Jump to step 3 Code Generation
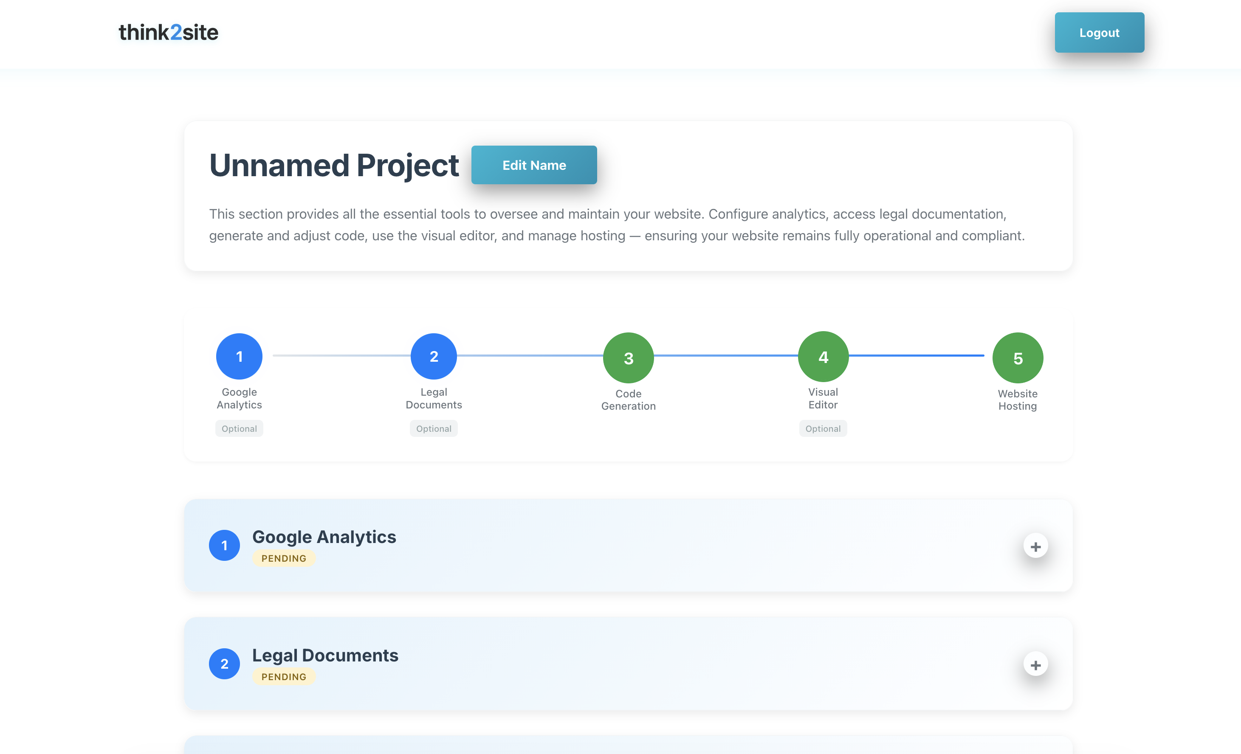Image resolution: width=1241 pixels, height=754 pixels. pos(628,358)
